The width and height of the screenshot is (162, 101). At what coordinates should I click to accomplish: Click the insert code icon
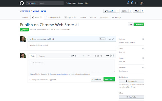[86, 56]
